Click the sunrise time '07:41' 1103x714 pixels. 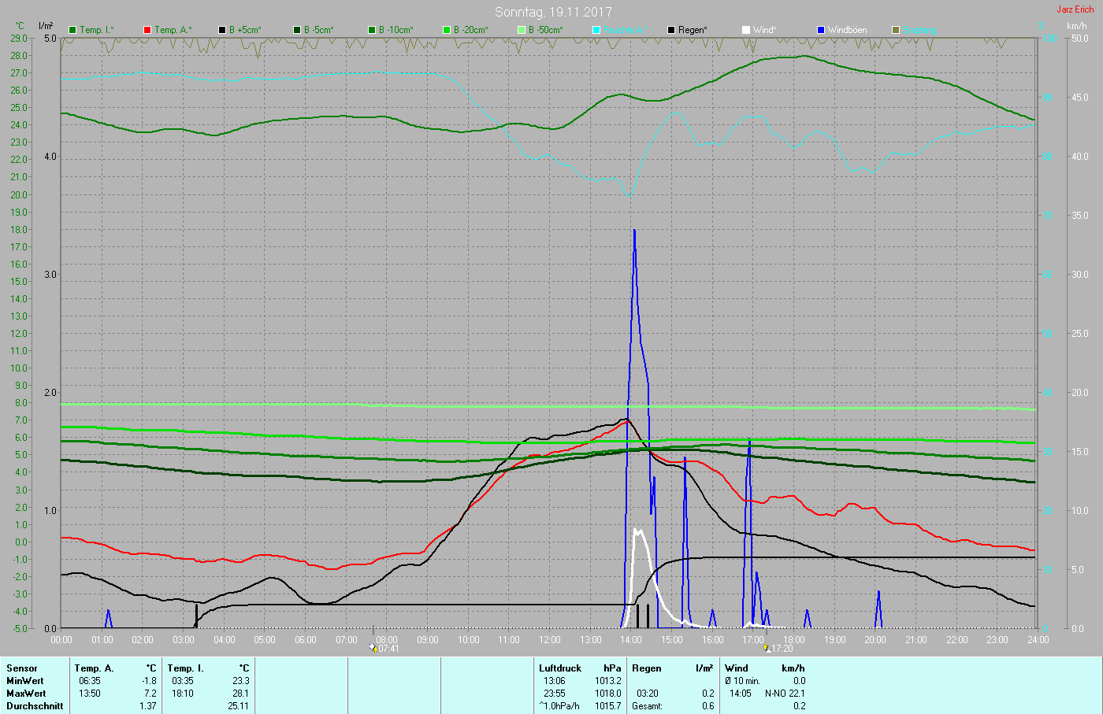tap(389, 649)
